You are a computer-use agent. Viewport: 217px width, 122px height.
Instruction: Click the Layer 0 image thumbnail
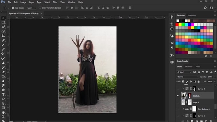coord(183,96)
